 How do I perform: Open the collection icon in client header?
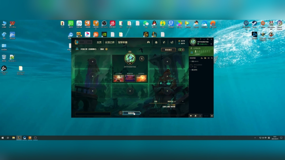tap(156, 42)
